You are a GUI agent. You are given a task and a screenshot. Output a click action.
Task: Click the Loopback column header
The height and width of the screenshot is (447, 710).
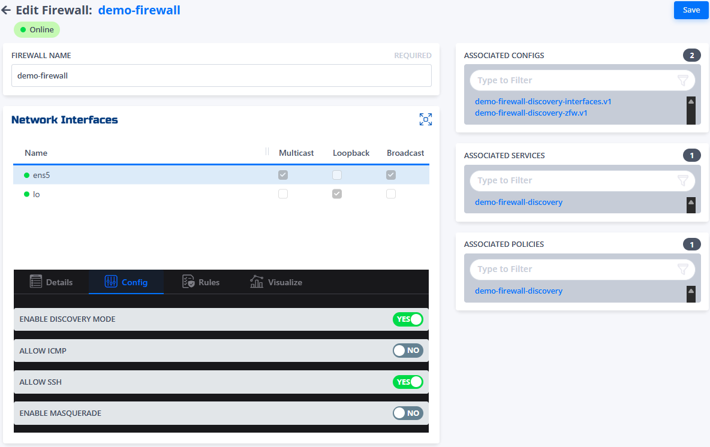click(x=351, y=153)
